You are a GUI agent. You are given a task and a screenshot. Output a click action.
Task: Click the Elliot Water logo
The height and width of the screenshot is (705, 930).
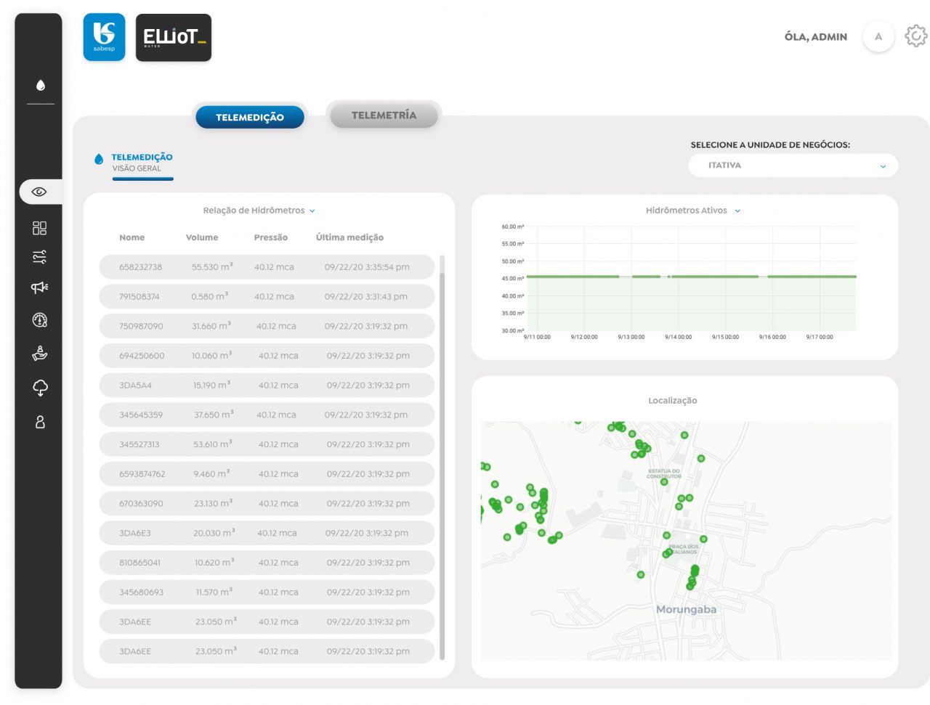[173, 37]
